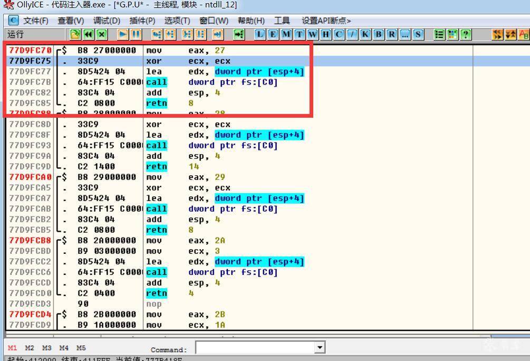The image size is (530, 361).
Task: Expand the Command combo box dropdown arrow
Action: [x=320, y=347]
